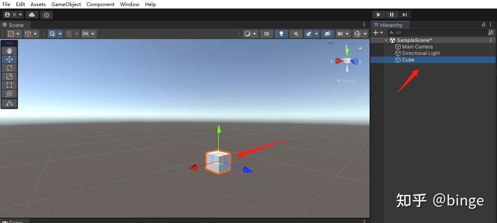Toggle scene lighting bulb button
Screen dimensions: 497x223
281,34
